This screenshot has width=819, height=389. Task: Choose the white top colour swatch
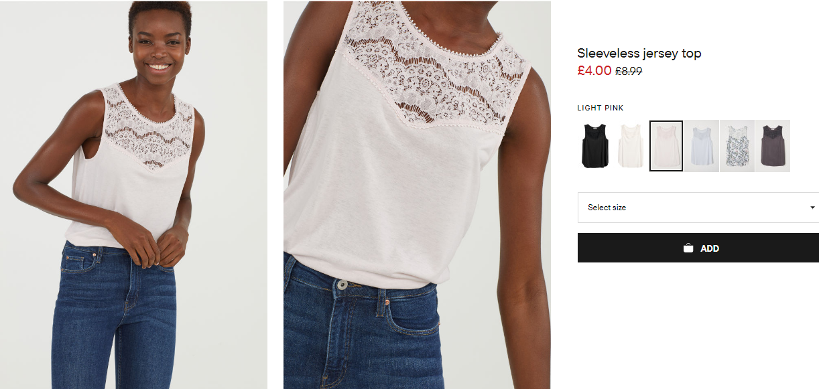pyautogui.click(x=630, y=146)
